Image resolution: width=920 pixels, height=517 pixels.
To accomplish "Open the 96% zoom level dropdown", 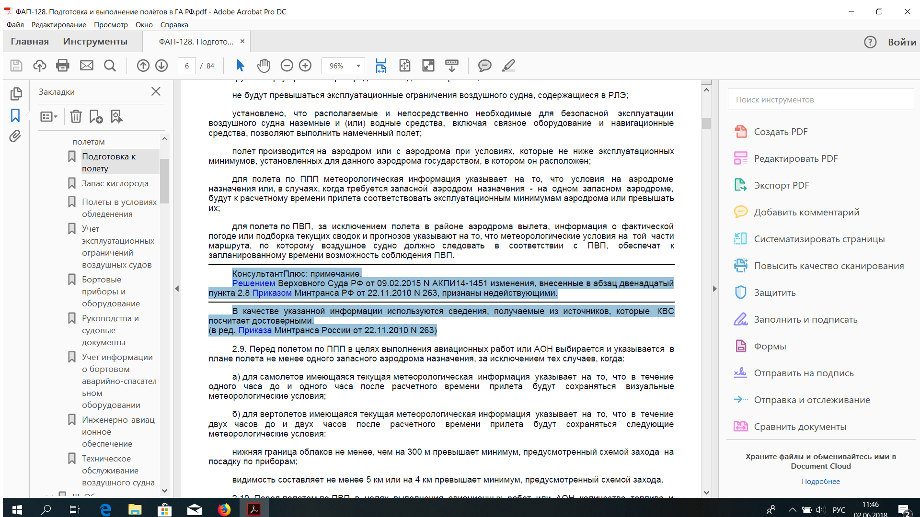I will (x=358, y=66).
